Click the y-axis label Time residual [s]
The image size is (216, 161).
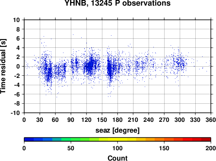click(x=3, y=66)
